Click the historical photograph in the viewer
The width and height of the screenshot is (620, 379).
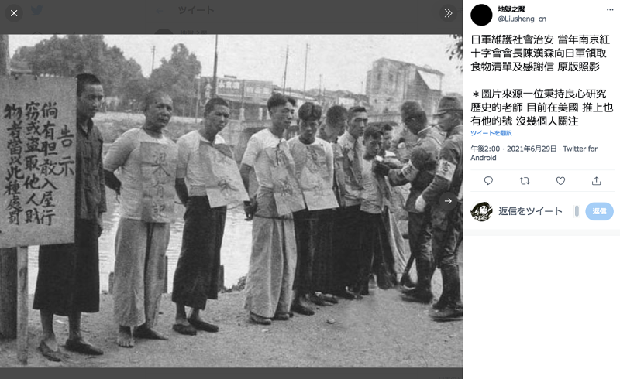(x=231, y=200)
